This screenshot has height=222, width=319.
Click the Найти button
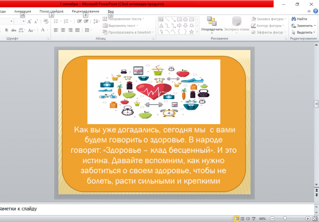coord(301,19)
